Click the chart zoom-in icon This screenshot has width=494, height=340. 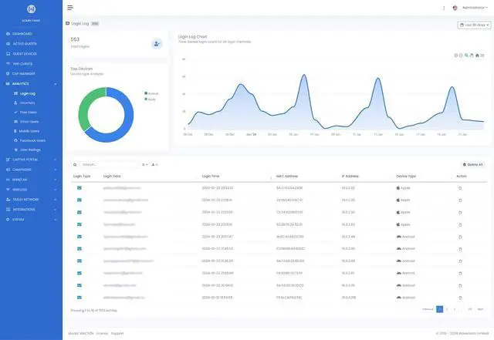pyautogui.click(x=455, y=55)
